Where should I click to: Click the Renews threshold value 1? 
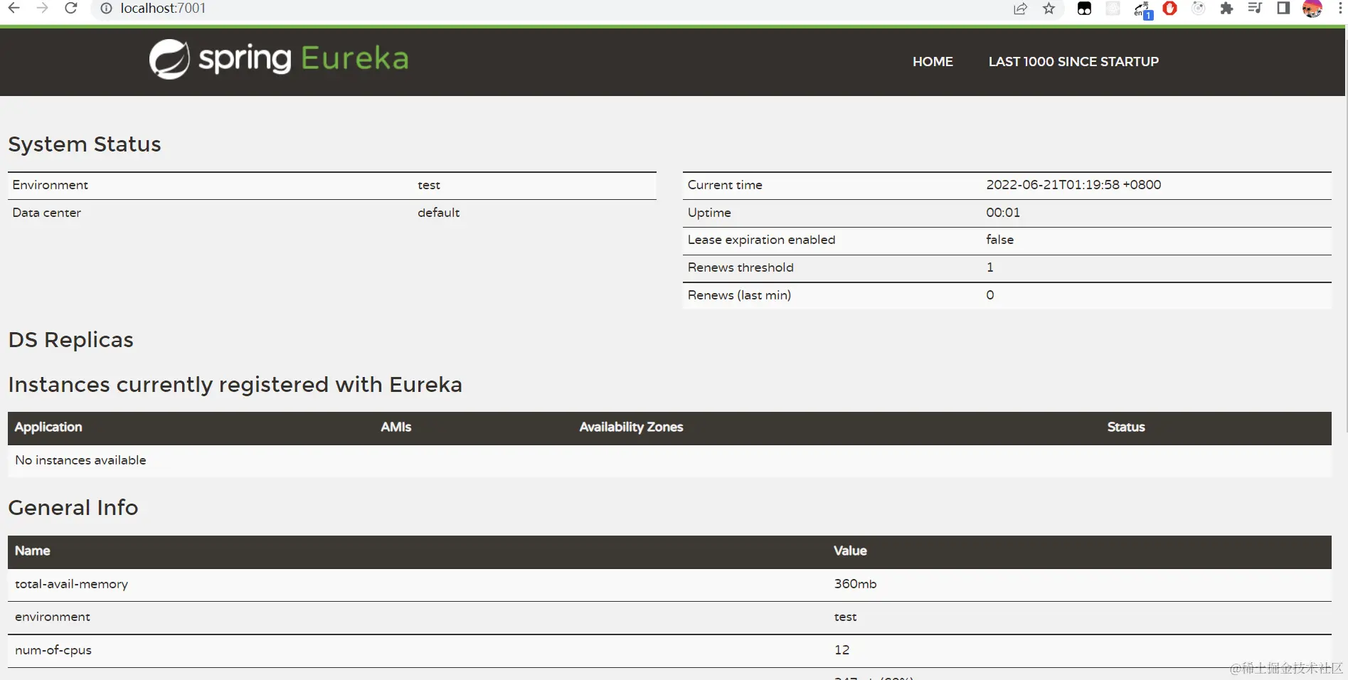[989, 267]
